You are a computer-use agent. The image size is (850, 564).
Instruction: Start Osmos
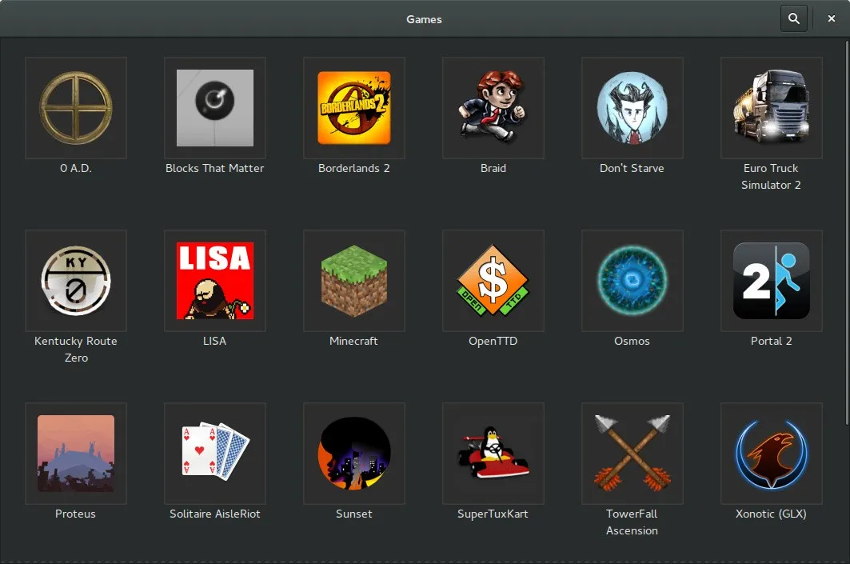point(632,281)
